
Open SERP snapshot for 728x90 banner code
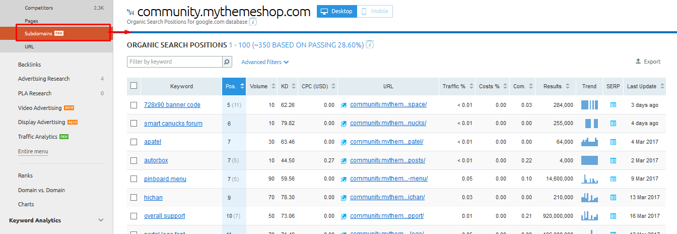pos(613,105)
